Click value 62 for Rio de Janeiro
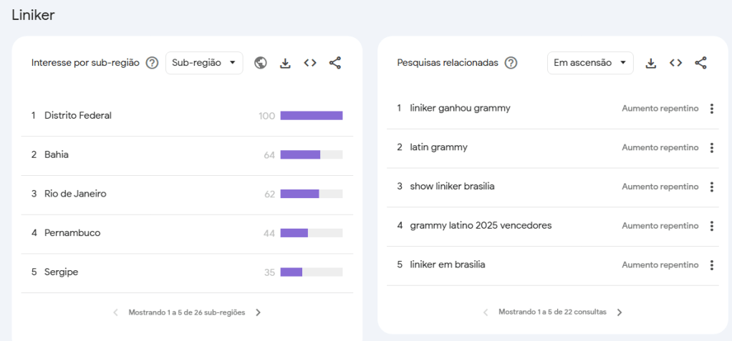Viewport: 732px width, 341px height. (269, 194)
